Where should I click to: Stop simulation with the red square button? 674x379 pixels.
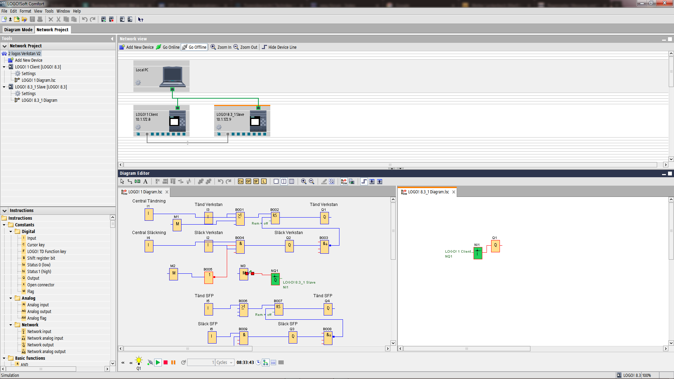coord(166,363)
